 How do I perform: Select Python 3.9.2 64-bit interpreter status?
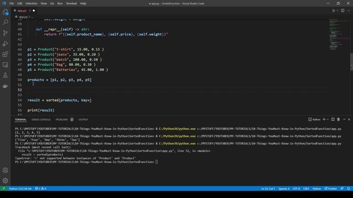[x=20, y=189]
